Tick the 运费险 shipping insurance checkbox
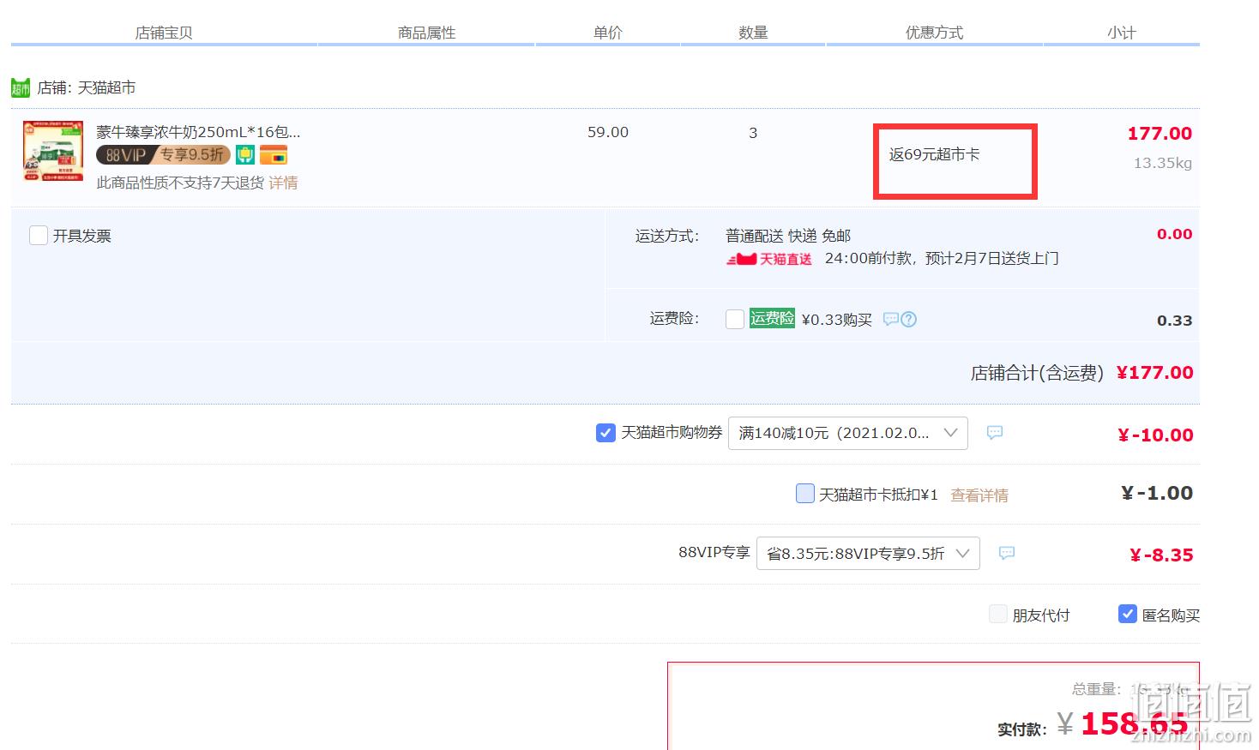This screenshot has height=750, width=1259. tap(735, 319)
